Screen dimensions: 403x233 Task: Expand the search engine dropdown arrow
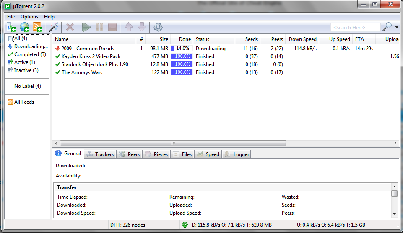(397, 27)
